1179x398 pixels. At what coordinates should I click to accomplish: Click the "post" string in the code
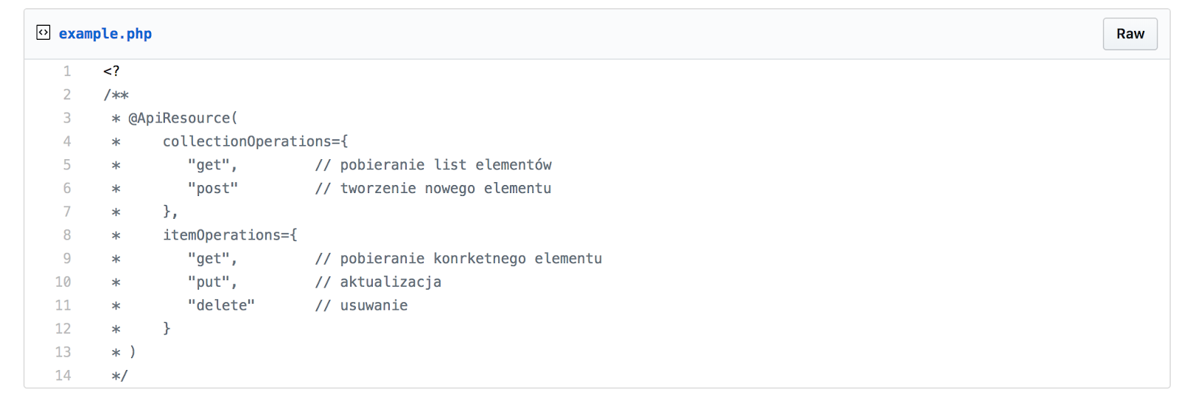(213, 189)
